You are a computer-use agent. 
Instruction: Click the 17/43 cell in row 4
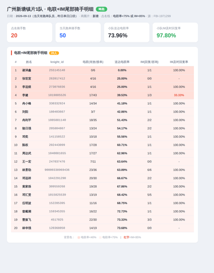[x=93, y=95]
